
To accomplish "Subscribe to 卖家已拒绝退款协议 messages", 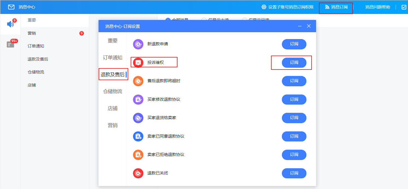I will coord(294,155).
